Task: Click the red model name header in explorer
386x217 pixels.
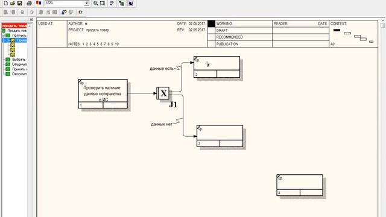Action: (x=14, y=26)
